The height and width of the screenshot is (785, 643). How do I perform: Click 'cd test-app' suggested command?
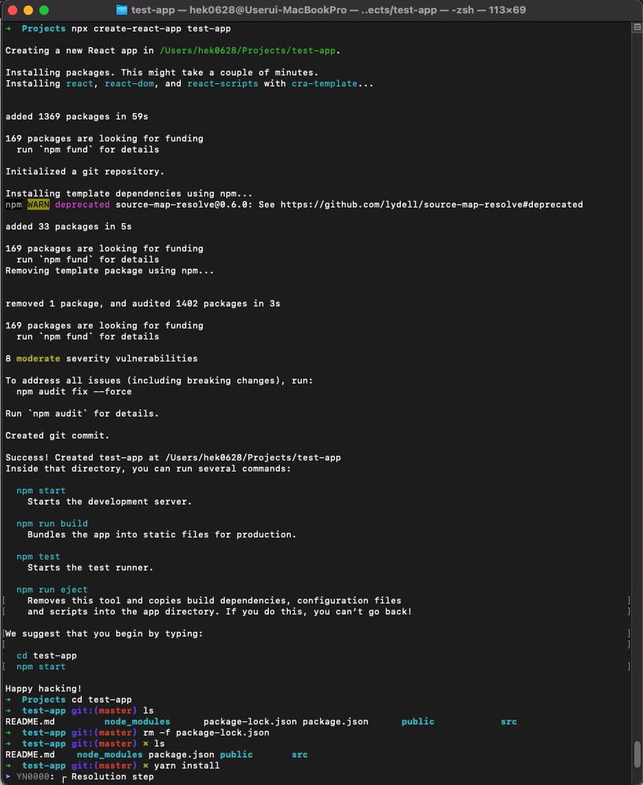46,656
